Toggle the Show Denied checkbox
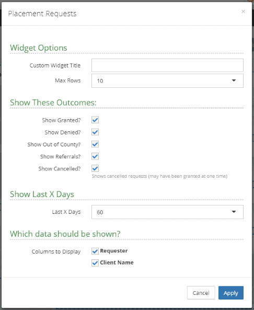Screen dimensions: 254x310 [x=95, y=132]
